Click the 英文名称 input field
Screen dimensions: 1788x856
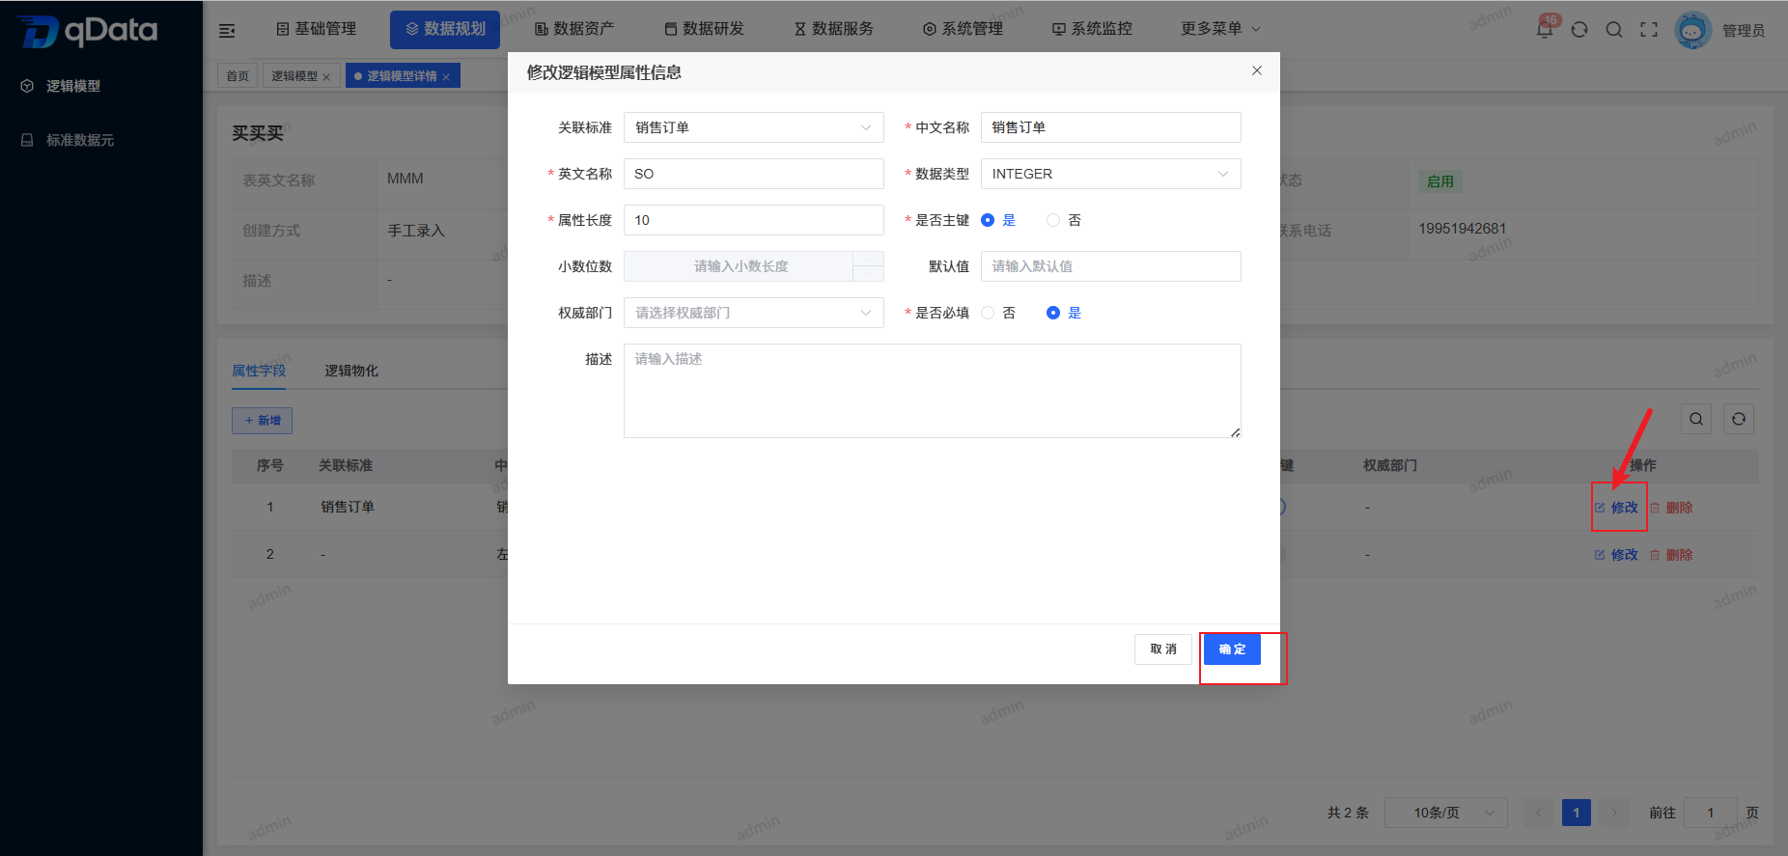[x=753, y=174]
